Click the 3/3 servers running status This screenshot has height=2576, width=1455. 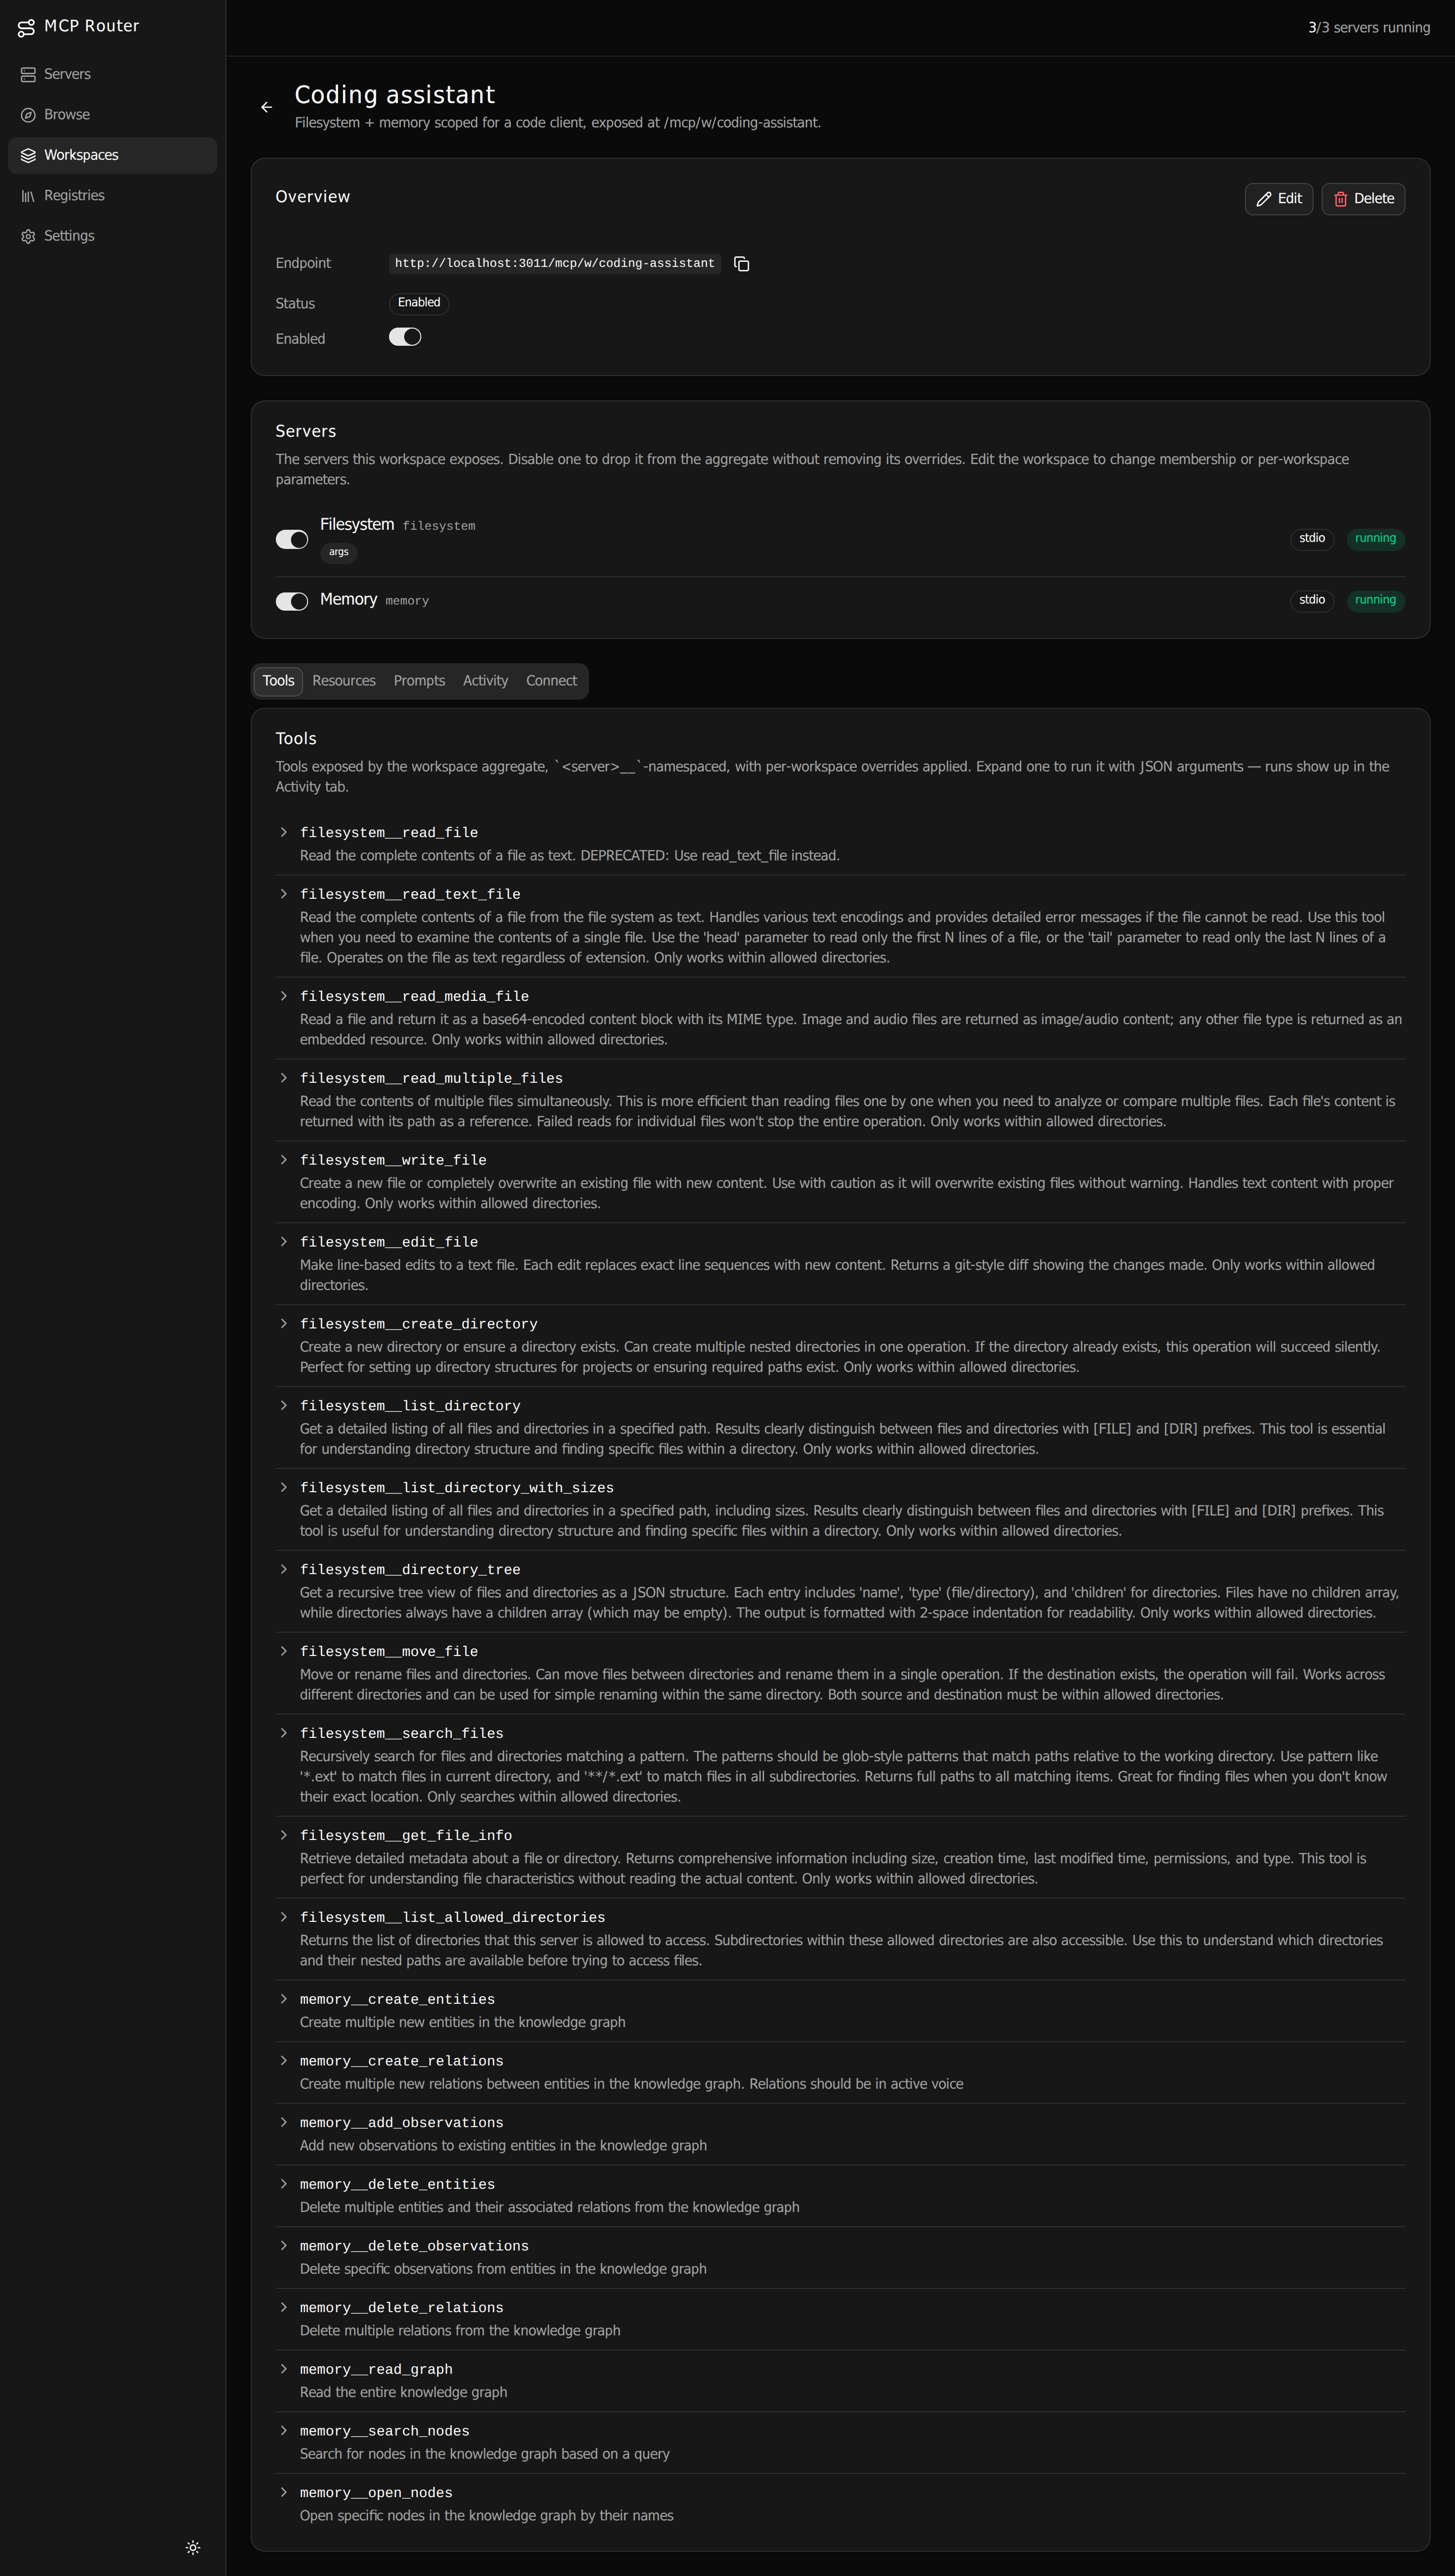pyautogui.click(x=1369, y=28)
